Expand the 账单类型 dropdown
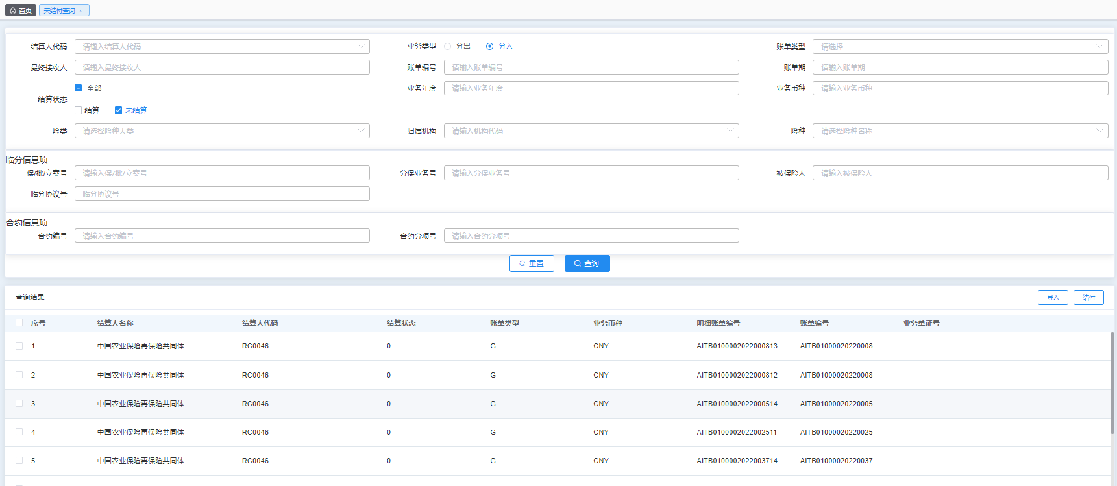The image size is (1117, 486). pos(960,47)
